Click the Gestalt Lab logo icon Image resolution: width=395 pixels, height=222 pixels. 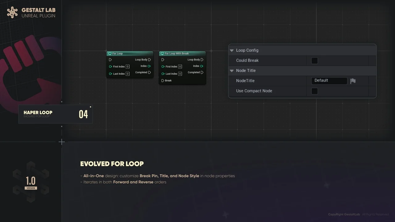point(12,12)
